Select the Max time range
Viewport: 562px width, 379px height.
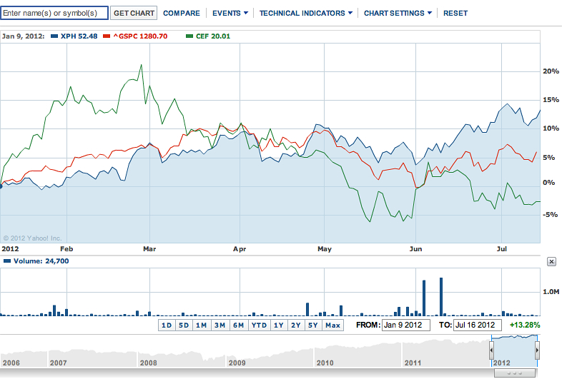332,325
